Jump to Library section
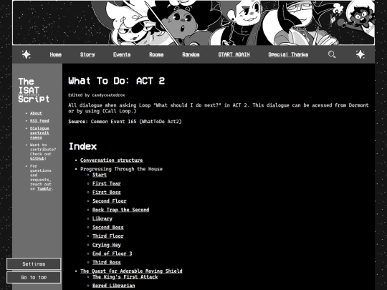The height and width of the screenshot is (290, 387). 102,218
